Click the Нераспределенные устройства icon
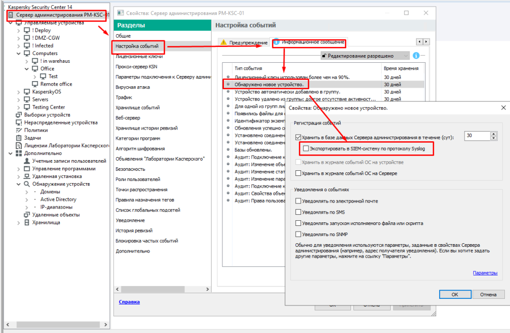The image size is (510, 333). click(19, 122)
